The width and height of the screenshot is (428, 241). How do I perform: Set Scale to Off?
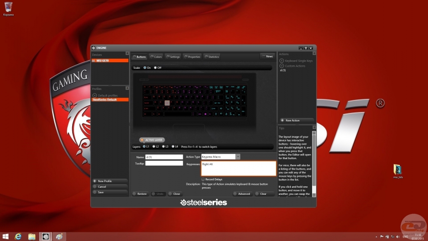coord(156,68)
